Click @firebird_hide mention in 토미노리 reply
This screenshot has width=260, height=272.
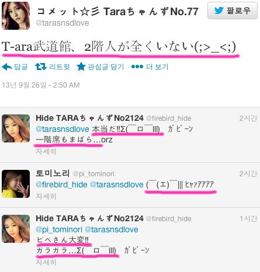(61, 184)
